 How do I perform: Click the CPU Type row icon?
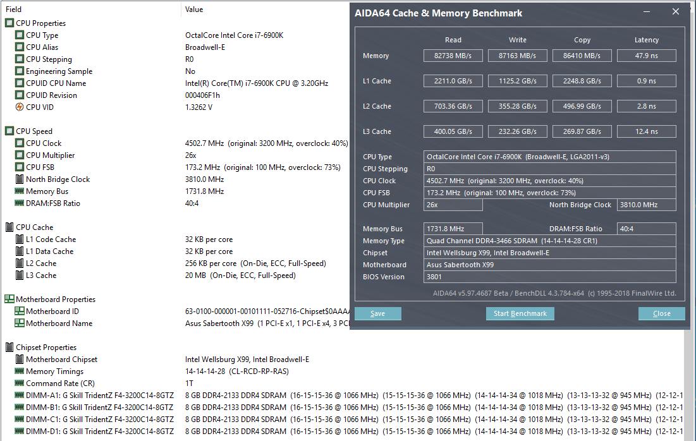tap(20, 35)
